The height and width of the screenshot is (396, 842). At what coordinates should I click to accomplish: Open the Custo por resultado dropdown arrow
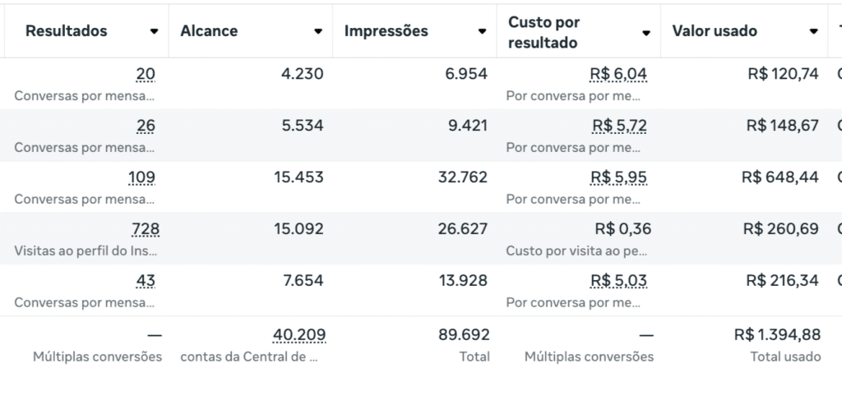(x=646, y=33)
